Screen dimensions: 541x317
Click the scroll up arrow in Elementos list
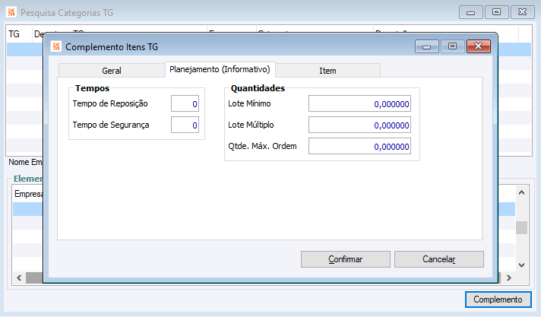522,192
